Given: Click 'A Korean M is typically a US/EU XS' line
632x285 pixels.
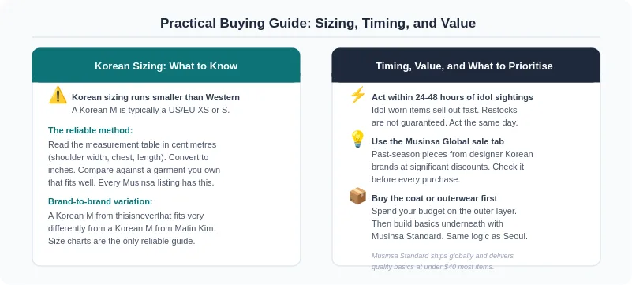Looking at the screenshot, I should pyautogui.click(x=151, y=110).
